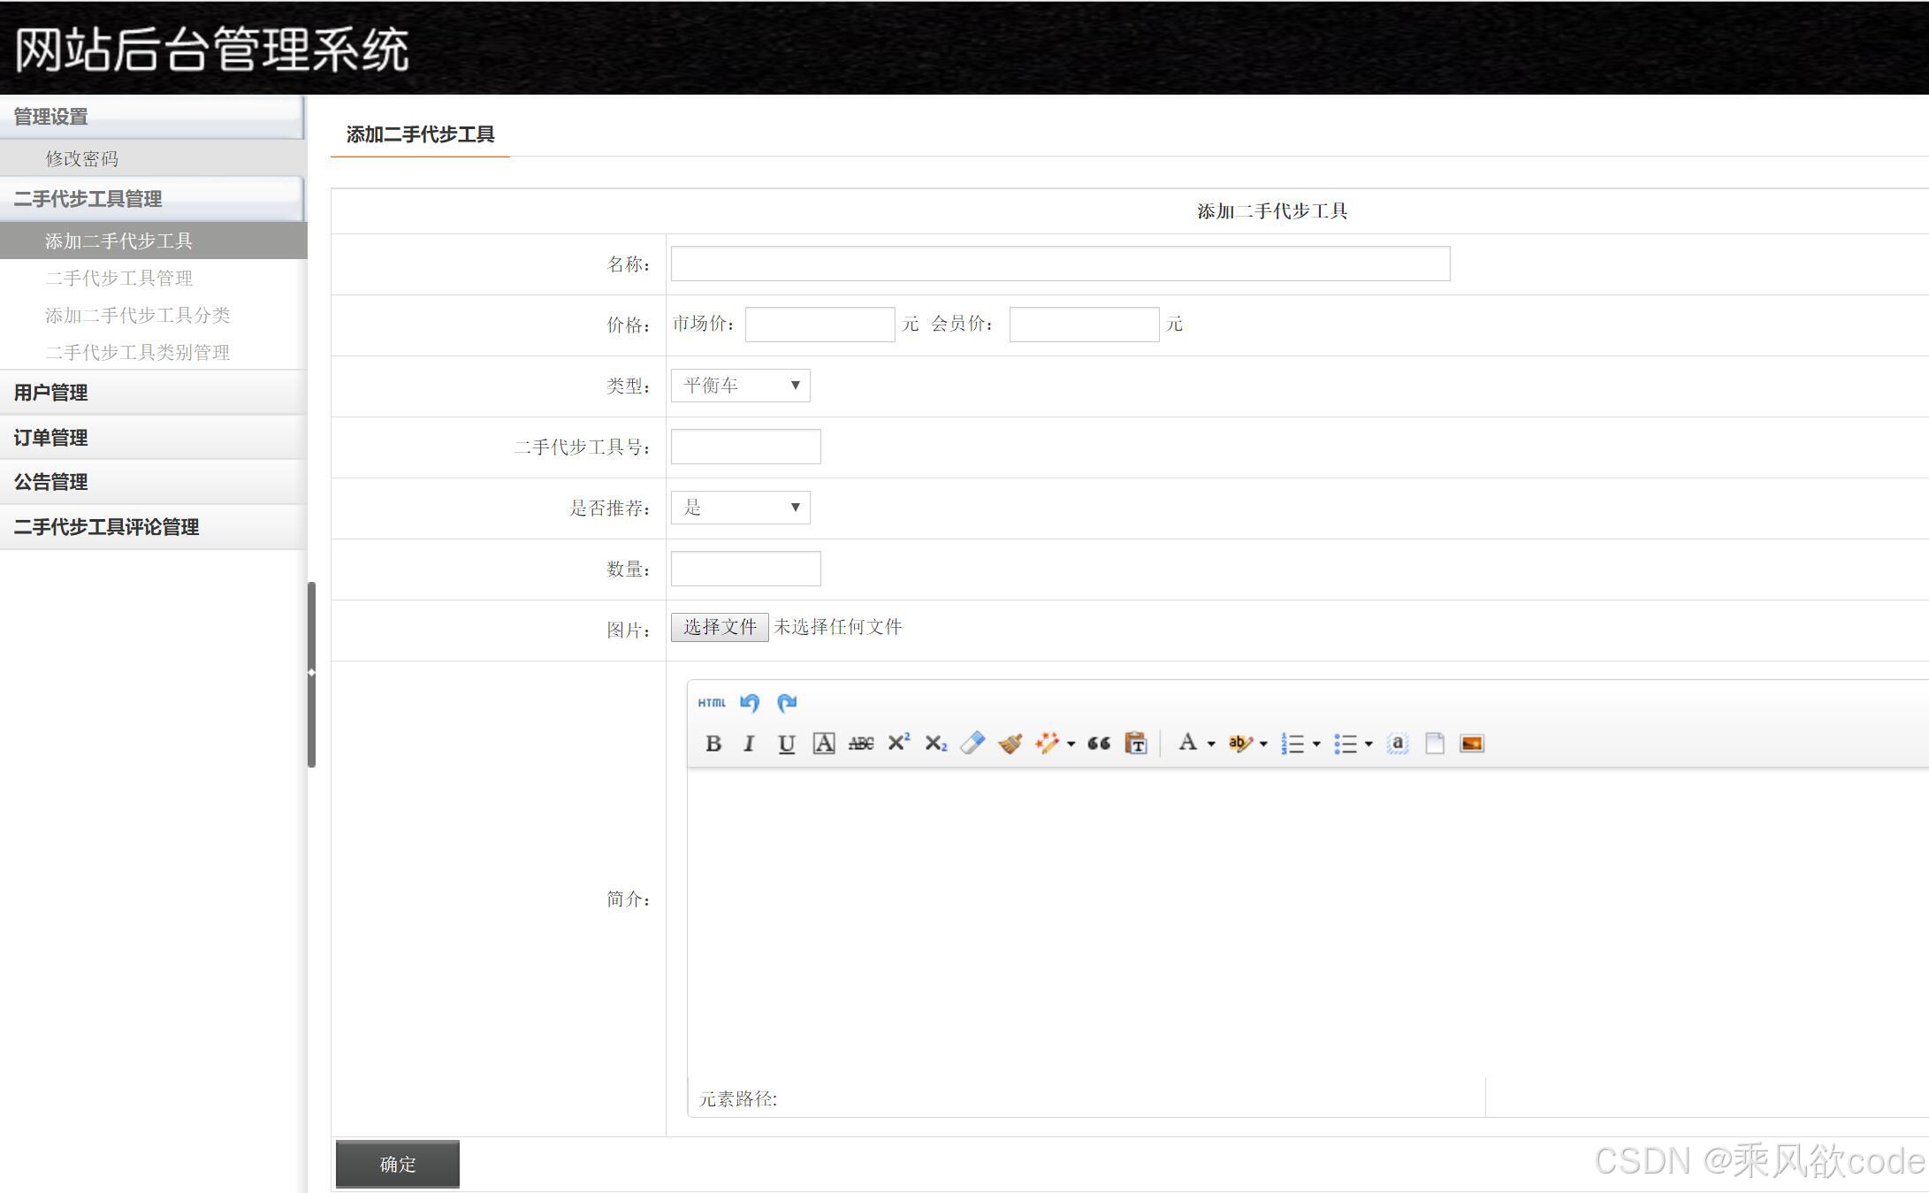
Task: Open 二手代步工具类别管理 in the sidebar
Action: coord(137,353)
